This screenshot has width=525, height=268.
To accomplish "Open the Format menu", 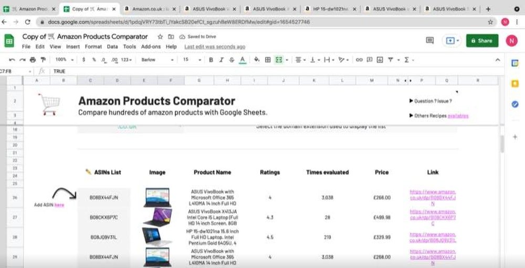I will pyautogui.click(x=93, y=47).
